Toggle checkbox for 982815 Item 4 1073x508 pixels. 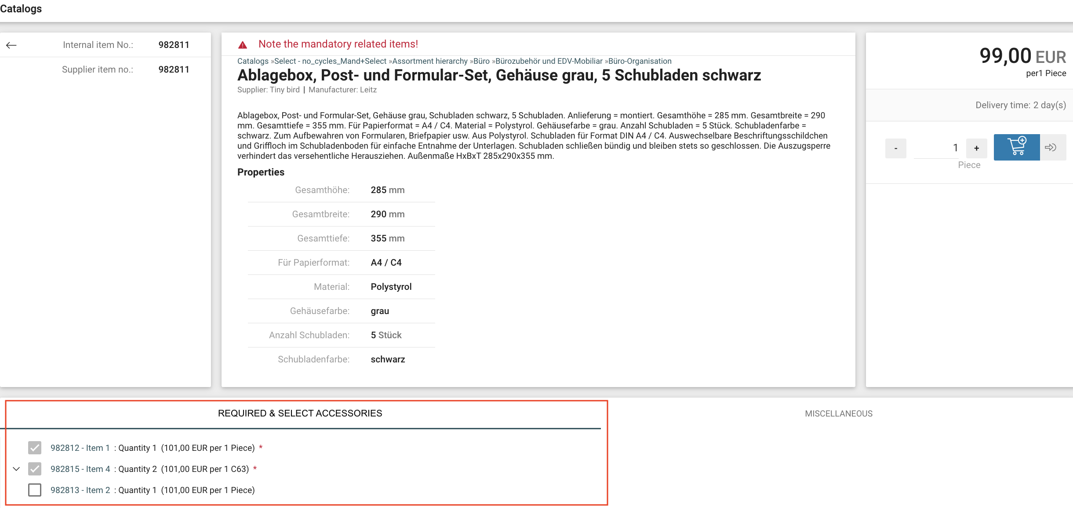click(x=35, y=469)
